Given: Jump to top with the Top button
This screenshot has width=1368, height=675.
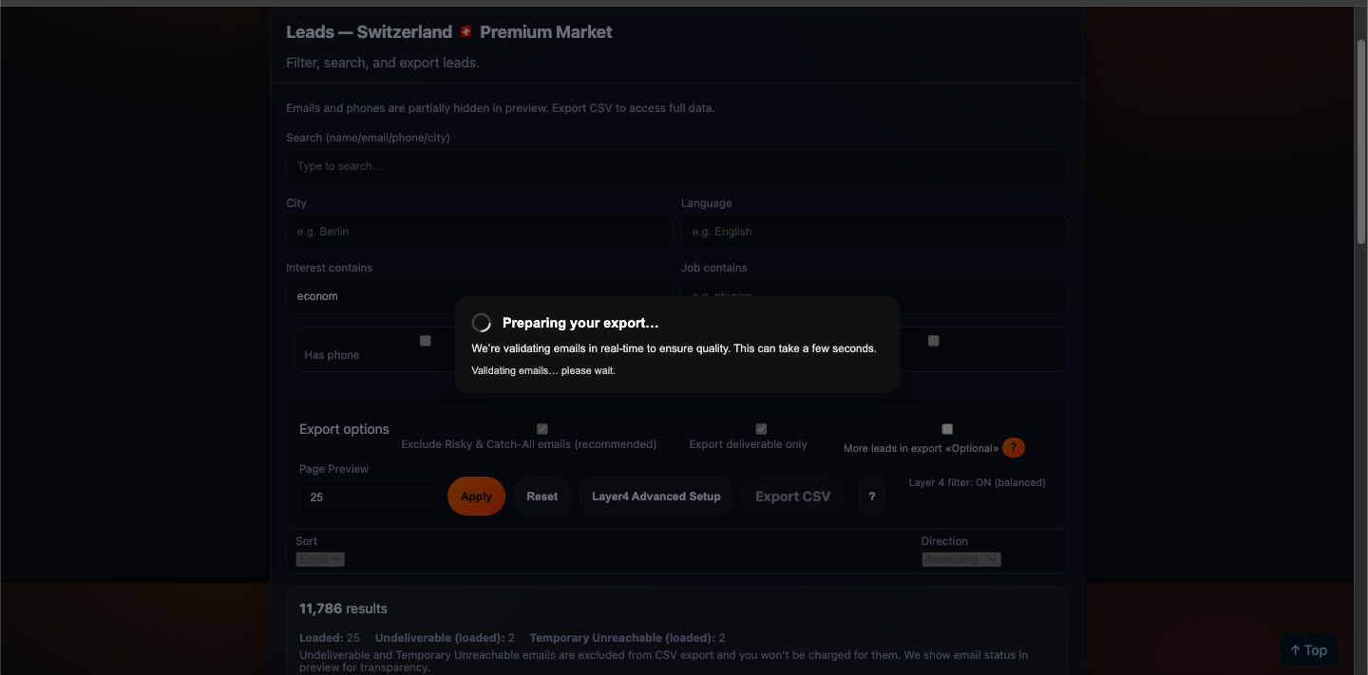Looking at the screenshot, I should (x=1308, y=650).
